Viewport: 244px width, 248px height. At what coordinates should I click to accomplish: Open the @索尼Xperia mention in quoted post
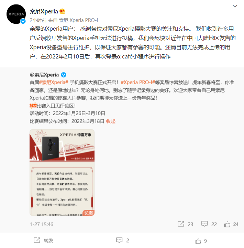pos(44,75)
